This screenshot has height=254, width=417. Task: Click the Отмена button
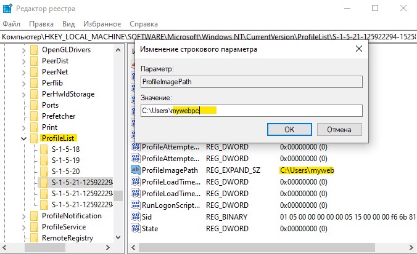click(339, 129)
